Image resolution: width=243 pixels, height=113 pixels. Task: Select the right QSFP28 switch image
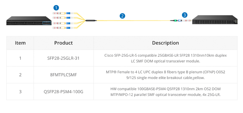coord(215,20)
